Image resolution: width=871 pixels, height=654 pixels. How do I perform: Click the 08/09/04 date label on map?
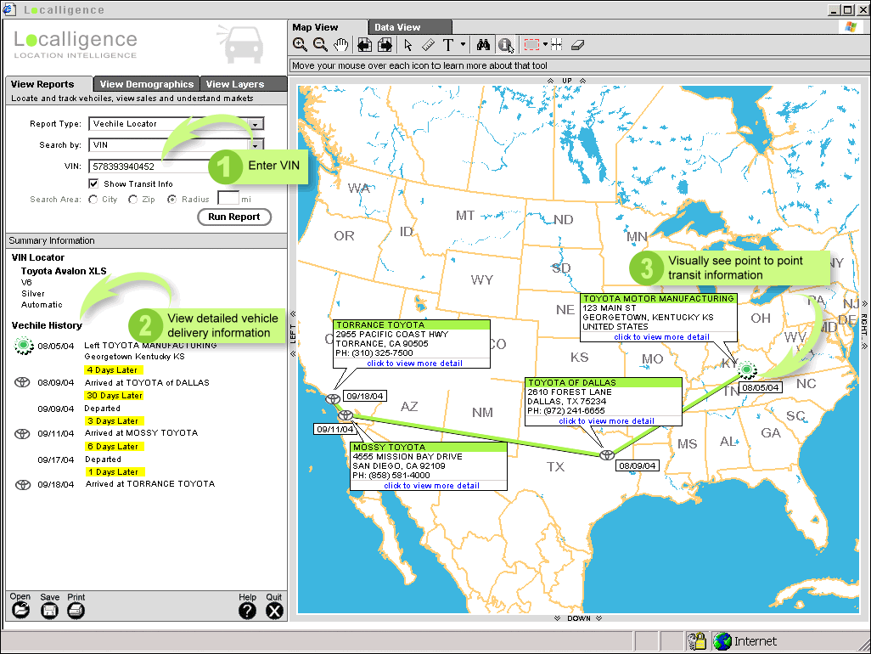638,465
